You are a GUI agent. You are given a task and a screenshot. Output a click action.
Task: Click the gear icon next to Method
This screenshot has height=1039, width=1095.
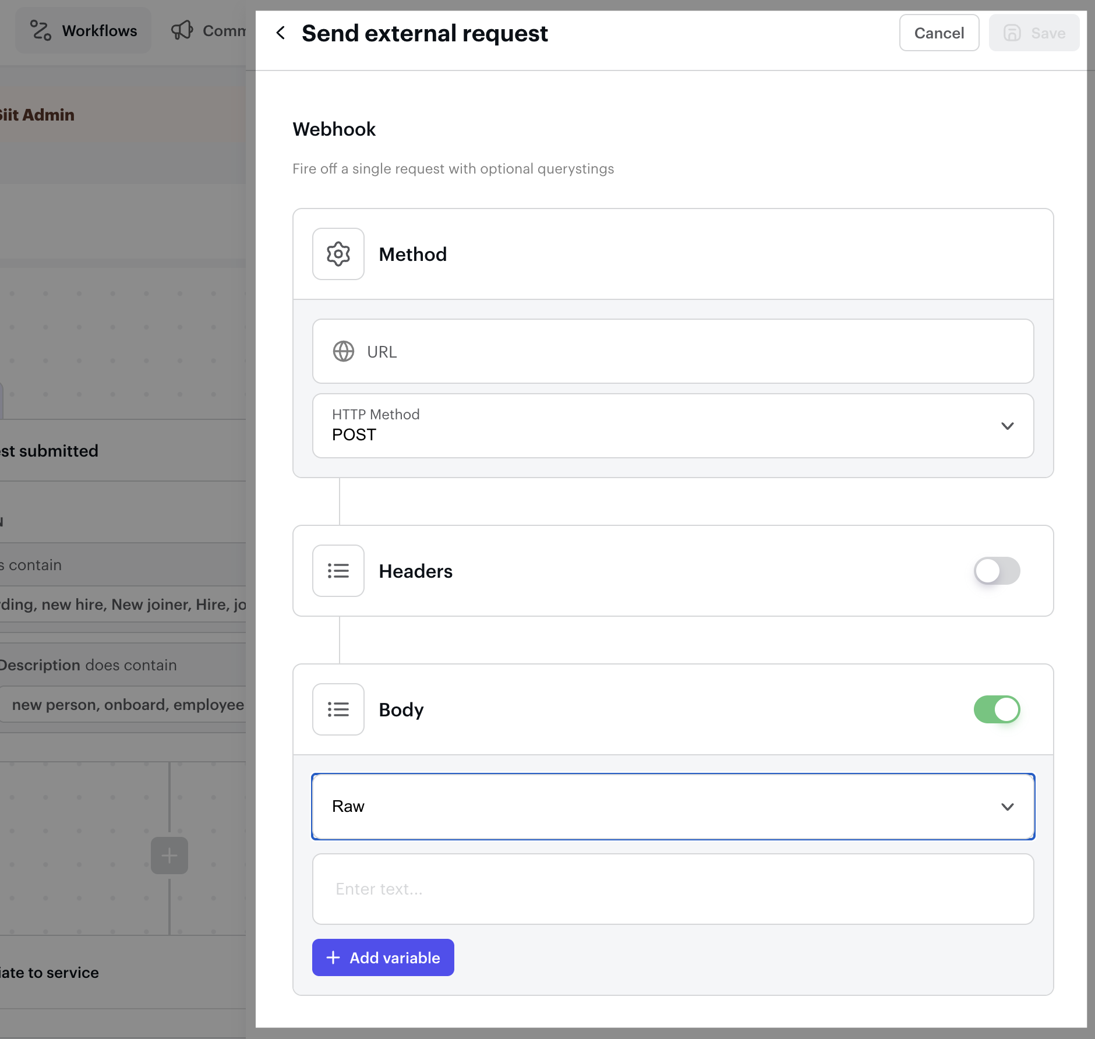pos(338,254)
